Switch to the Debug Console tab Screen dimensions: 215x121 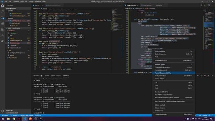click(x=56, y=76)
